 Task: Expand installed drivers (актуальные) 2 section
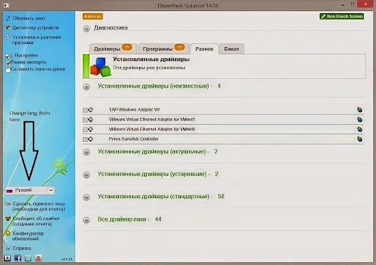pos(86,152)
